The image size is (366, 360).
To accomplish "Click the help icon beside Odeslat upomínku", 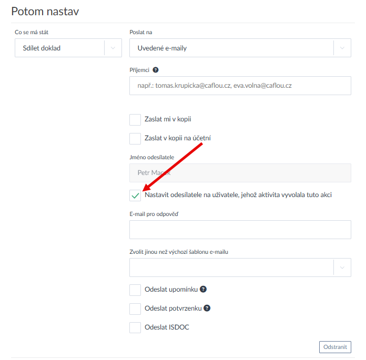I will (x=203, y=289).
